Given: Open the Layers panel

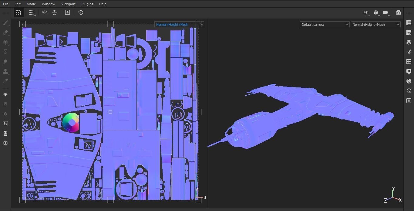Looking at the screenshot, I should [409, 42].
